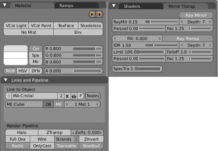The image size is (218, 151).
Task: Click the F fake user icon button
Action: pyautogui.click(x=80, y=96)
